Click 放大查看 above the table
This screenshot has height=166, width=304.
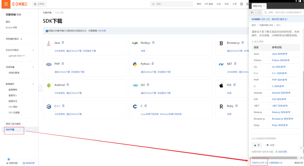point(258,41)
